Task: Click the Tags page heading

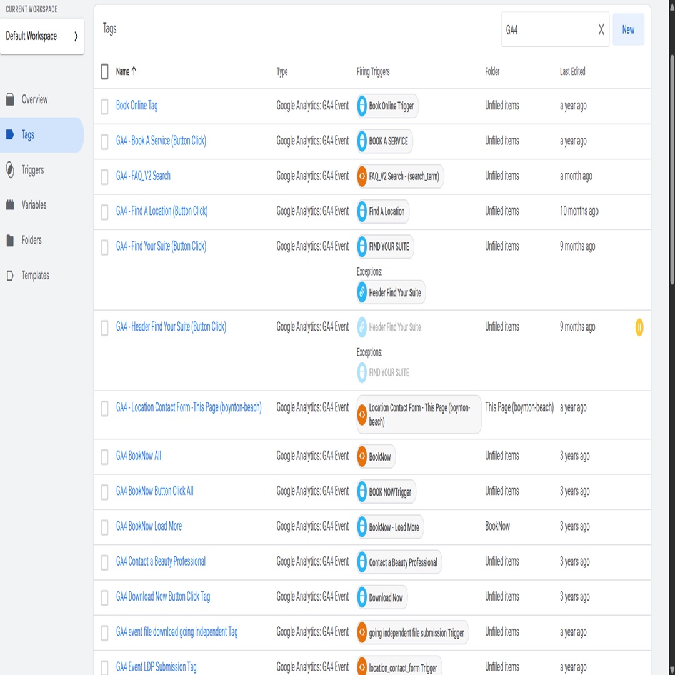Action: click(109, 29)
